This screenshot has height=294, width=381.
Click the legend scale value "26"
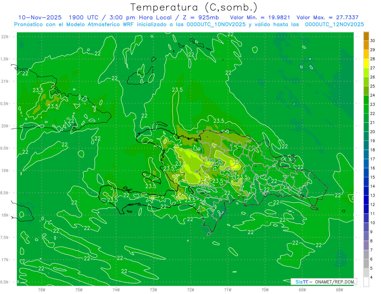373,77
